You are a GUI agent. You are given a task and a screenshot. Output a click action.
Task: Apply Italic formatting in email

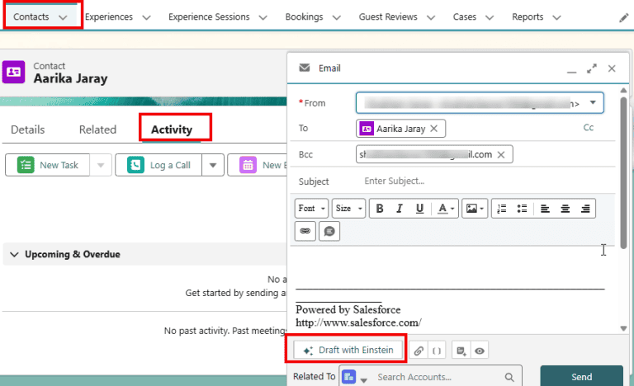400,209
